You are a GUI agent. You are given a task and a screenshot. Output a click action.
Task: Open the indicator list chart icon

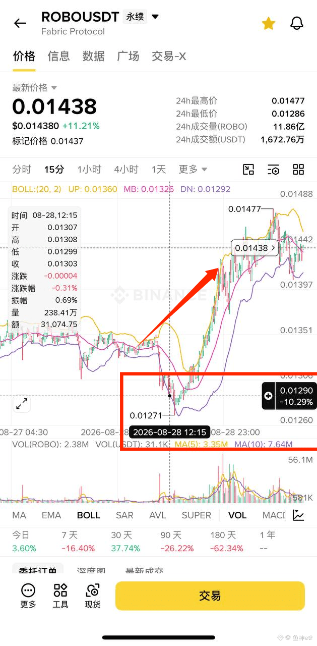pyautogui.click(x=299, y=515)
